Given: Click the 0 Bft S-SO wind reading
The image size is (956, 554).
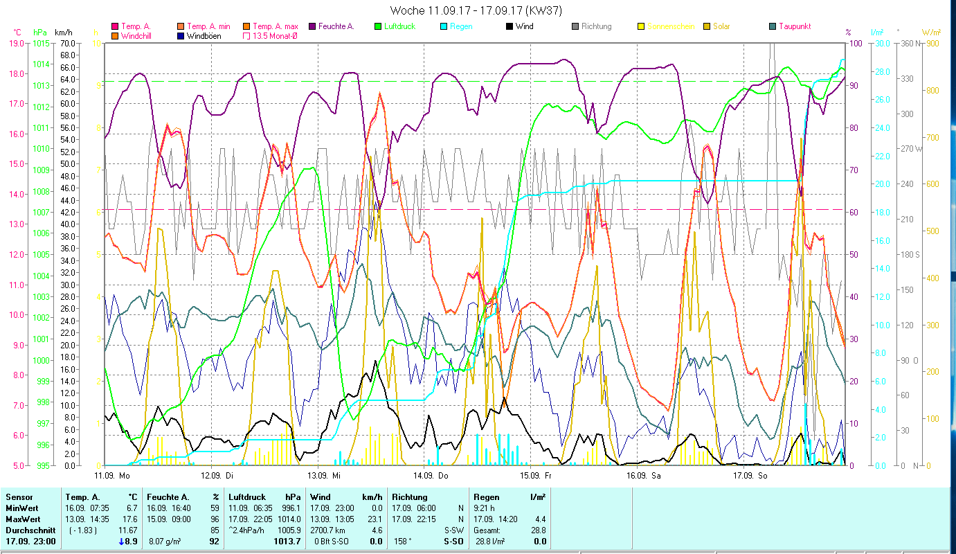Looking at the screenshot, I should [x=333, y=542].
